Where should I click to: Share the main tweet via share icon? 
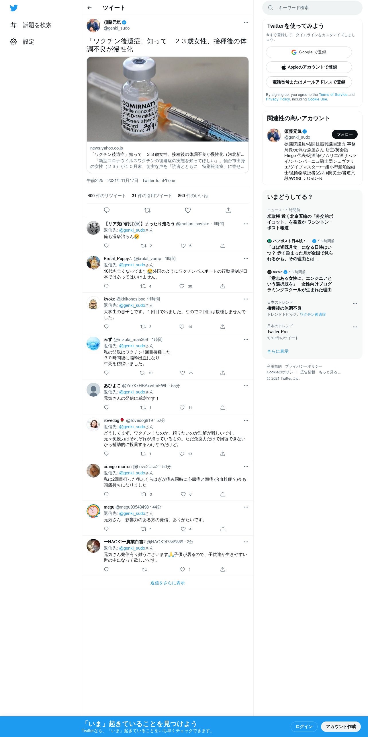pyautogui.click(x=228, y=210)
